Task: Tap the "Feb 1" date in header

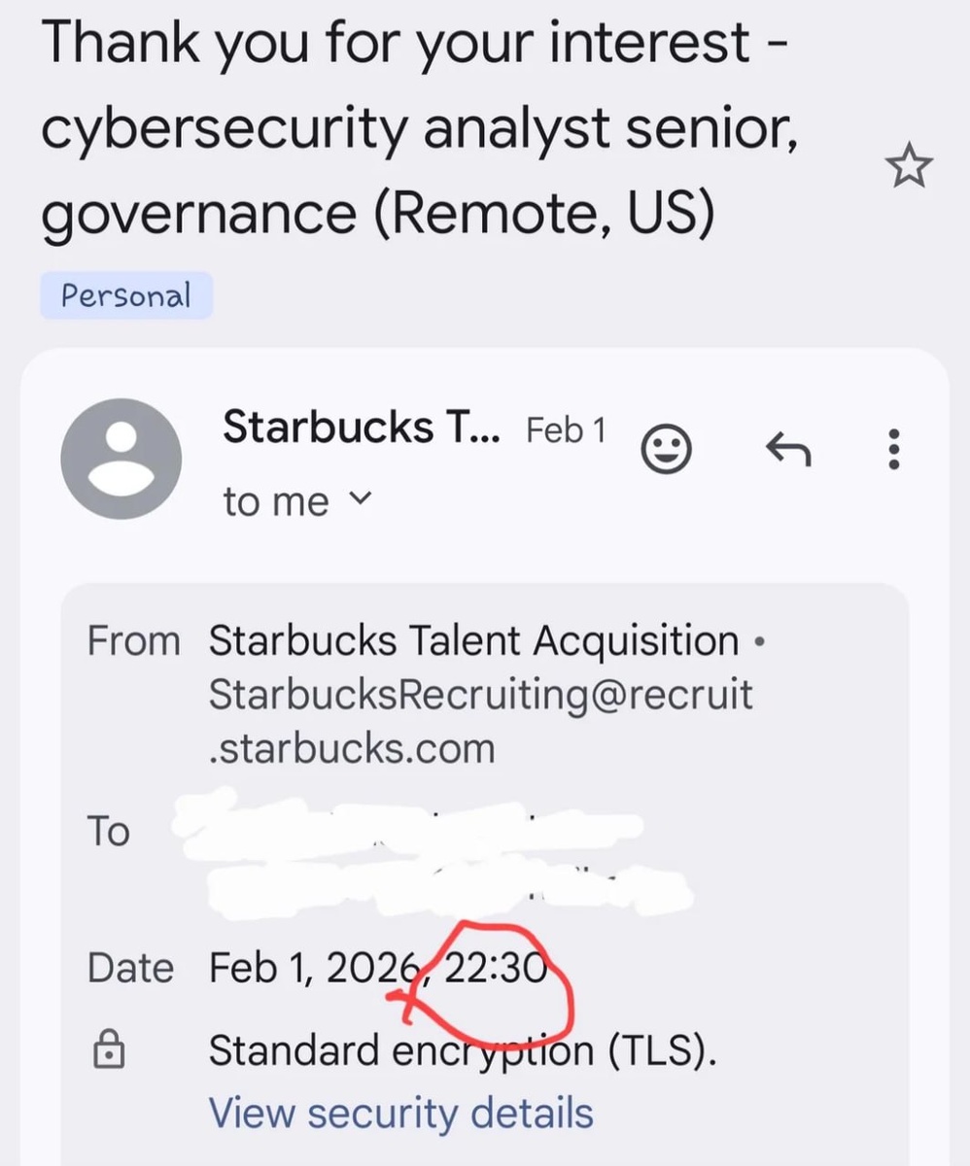Action: pyautogui.click(x=565, y=429)
